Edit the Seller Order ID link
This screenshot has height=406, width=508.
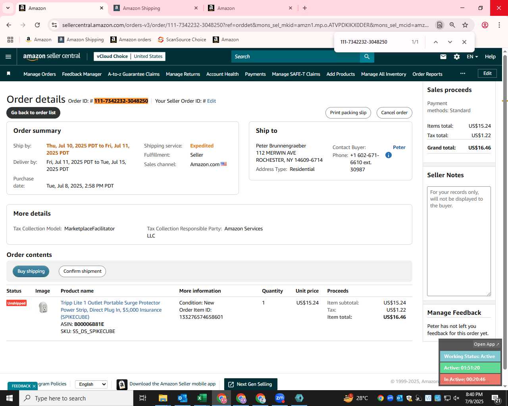(212, 101)
